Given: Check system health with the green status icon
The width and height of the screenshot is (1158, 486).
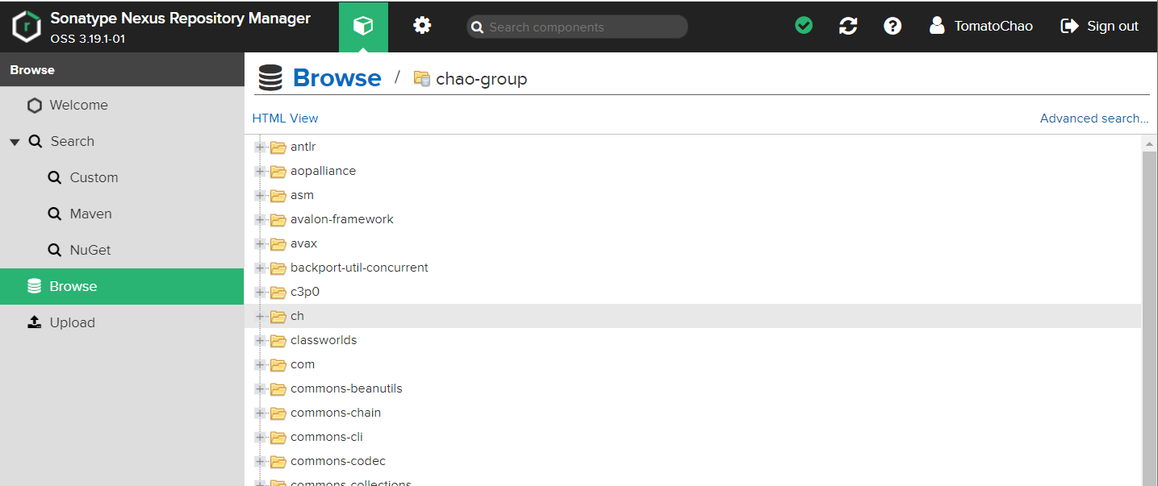Looking at the screenshot, I should click(x=804, y=25).
